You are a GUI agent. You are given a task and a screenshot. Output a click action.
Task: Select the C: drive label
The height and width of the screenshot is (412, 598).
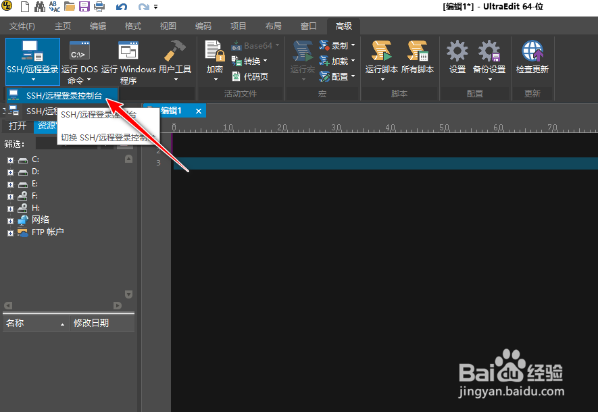tap(35, 159)
